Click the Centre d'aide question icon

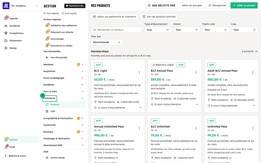(47, 157)
